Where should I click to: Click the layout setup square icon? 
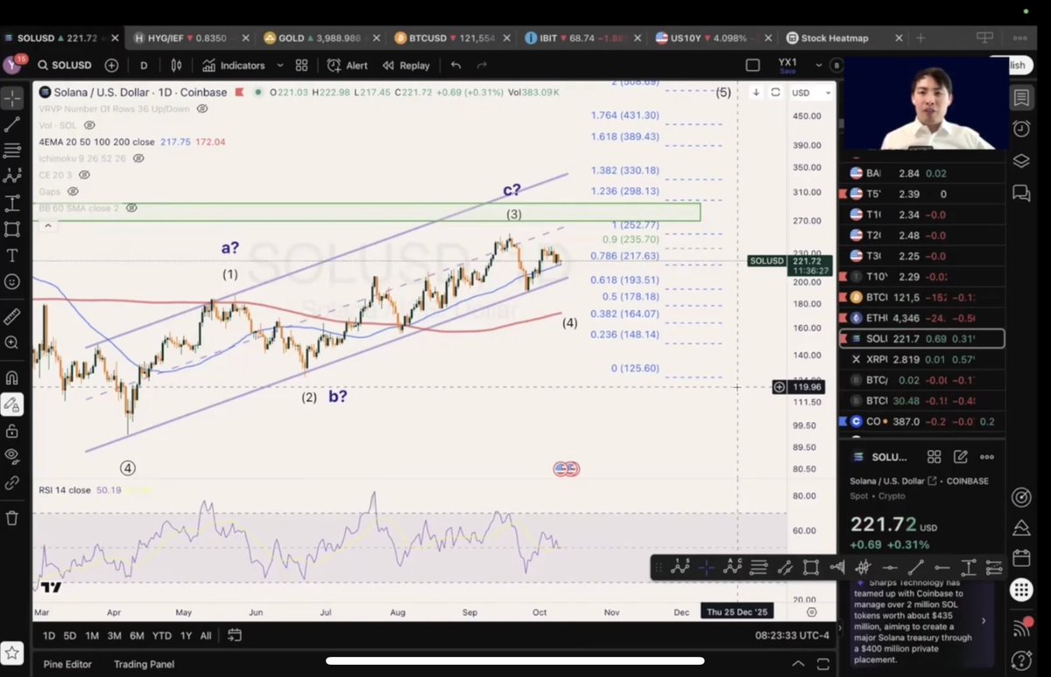click(752, 66)
